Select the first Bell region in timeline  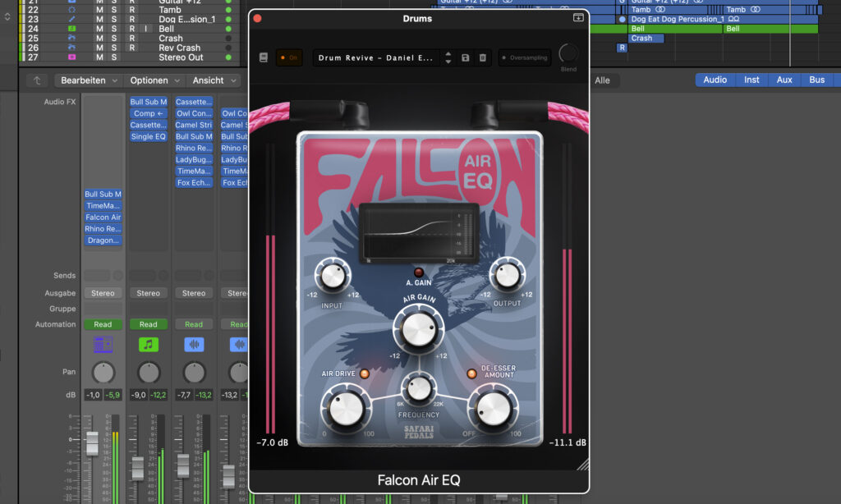tap(674, 29)
